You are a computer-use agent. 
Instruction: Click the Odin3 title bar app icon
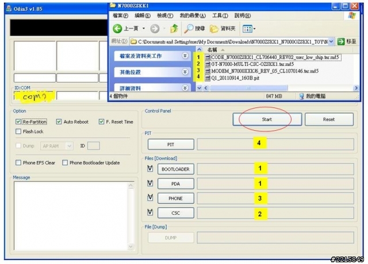pyautogui.click(x=9, y=9)
